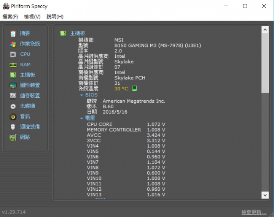
Task: Click the 主機板 heading in main panel
Action: point(78,33)
